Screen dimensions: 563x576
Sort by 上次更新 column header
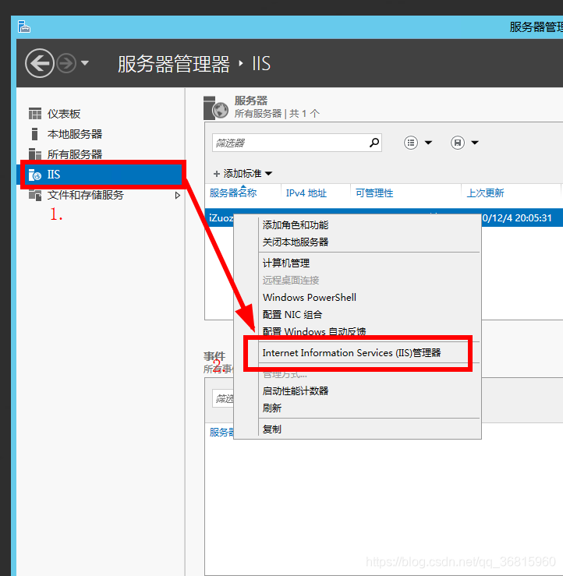(x=485, y=193)
